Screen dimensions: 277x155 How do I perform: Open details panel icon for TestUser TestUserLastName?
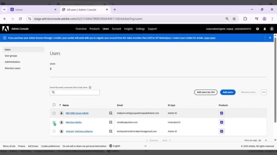click(110, 131)
